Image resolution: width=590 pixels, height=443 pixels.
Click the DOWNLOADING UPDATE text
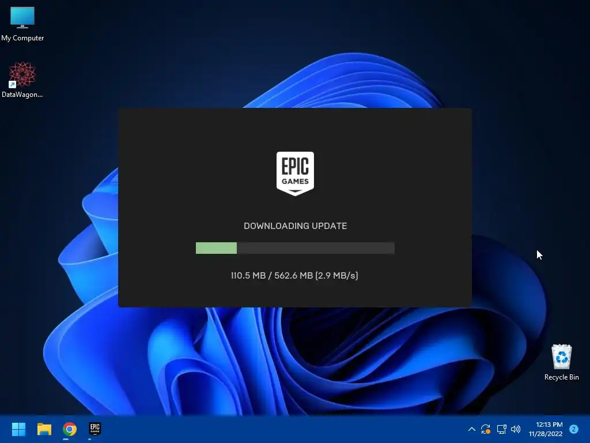[295, 226]
